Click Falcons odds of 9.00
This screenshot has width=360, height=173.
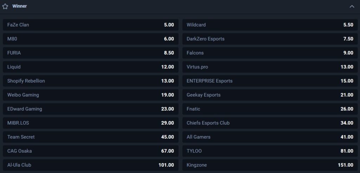[270, 53]
